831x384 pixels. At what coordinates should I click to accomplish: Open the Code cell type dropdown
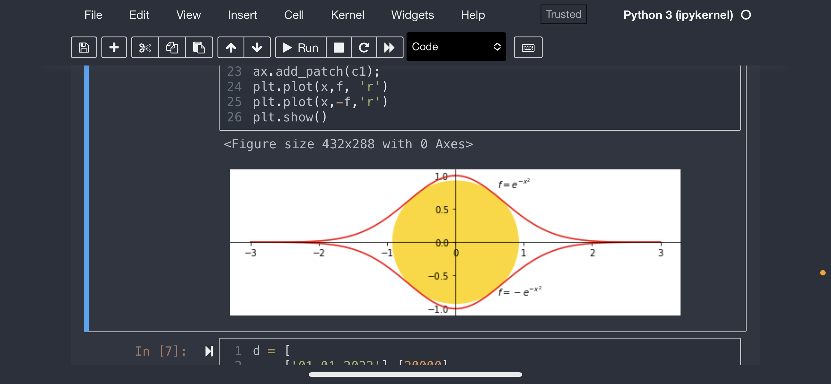coord(456,47)
